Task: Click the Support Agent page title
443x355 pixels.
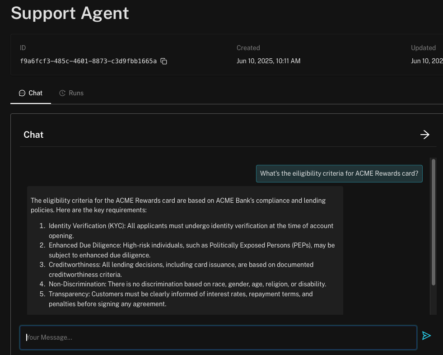Action: tap(70, 13)
